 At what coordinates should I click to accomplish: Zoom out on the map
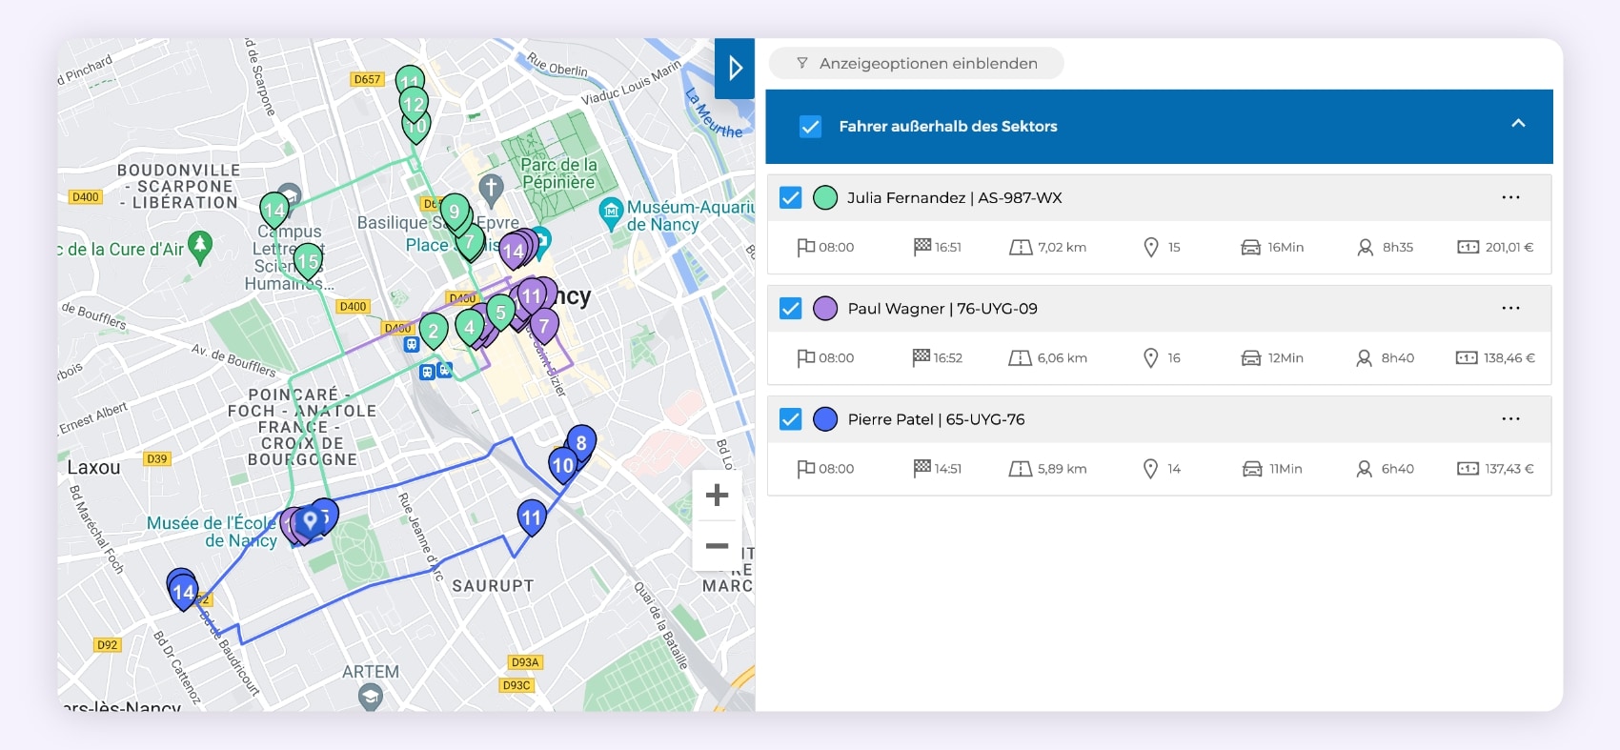pyautogui.click(x=717, y=546)
